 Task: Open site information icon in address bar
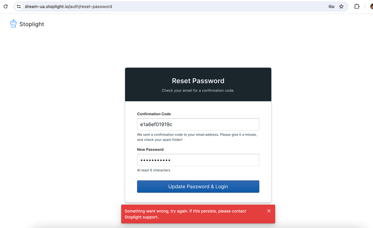19,6
